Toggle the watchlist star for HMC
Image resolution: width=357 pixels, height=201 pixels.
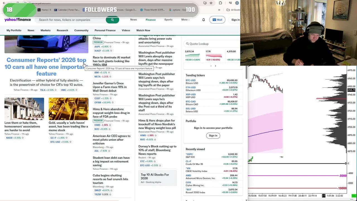pyautogui.click(x=76, y=90)
